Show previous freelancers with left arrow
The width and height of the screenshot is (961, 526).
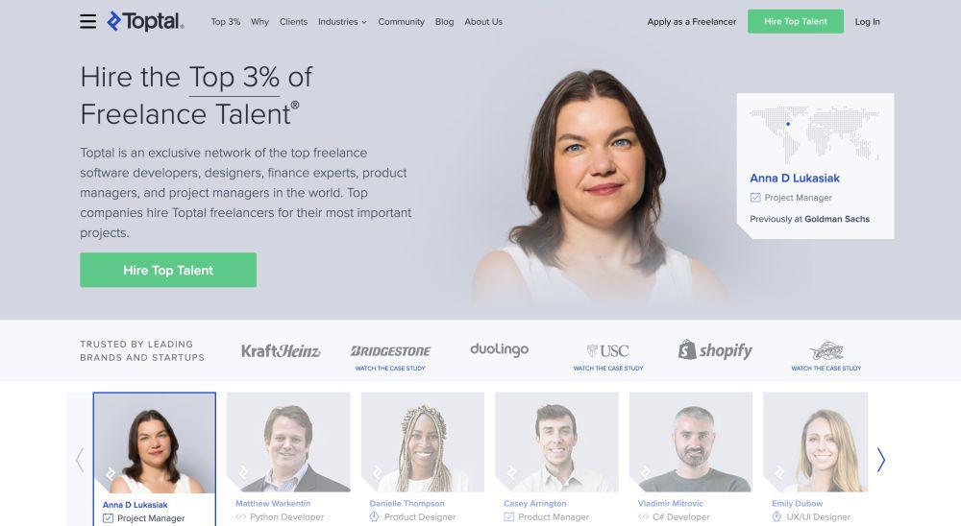80,460
